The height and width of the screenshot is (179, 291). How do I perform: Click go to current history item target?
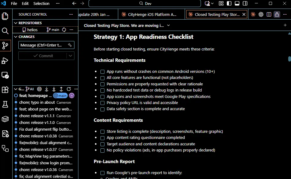39,89
